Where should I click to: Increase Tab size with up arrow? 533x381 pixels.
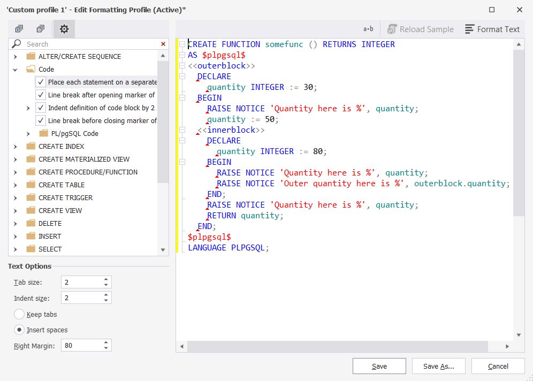click(106, 279)
